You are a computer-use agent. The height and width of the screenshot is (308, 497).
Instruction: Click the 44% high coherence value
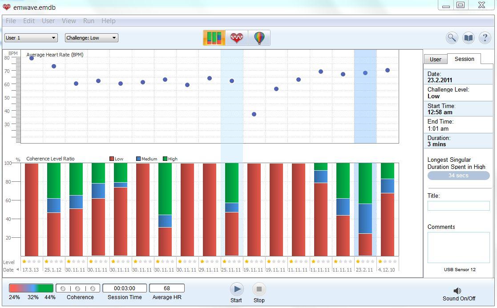(x=50, y=297)
